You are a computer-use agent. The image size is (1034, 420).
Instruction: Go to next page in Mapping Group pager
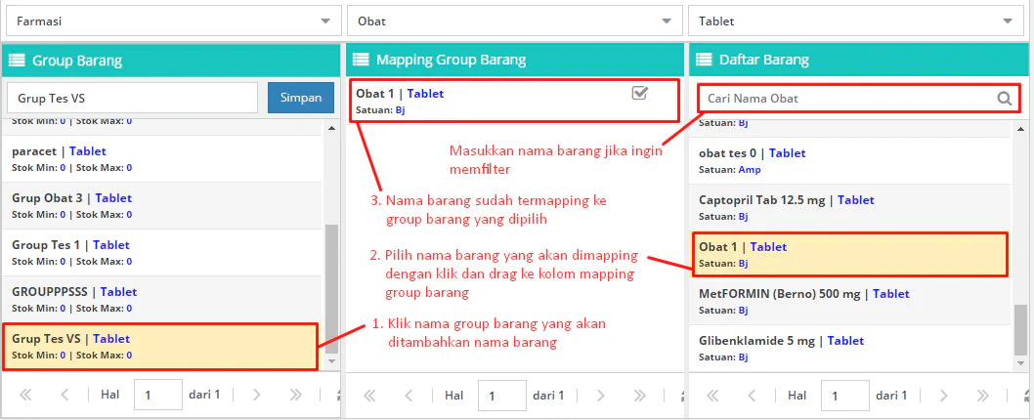[x=600, y=396]
